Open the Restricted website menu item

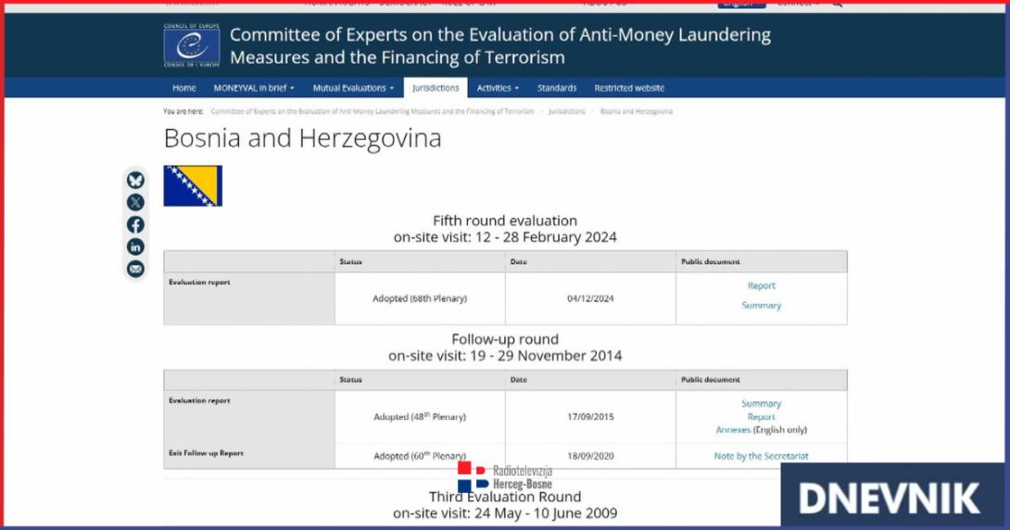(x=629, y=88)
